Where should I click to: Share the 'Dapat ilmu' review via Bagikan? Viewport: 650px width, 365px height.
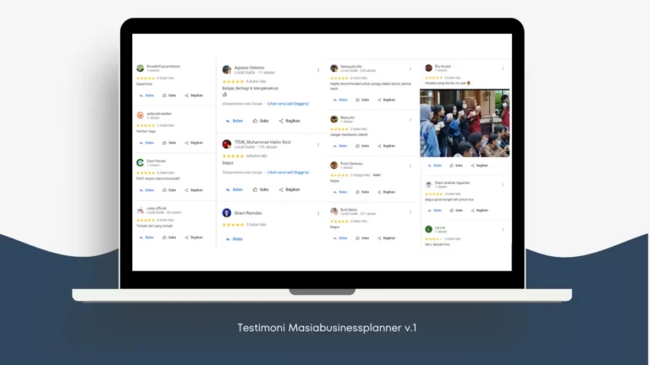point(194,95)
